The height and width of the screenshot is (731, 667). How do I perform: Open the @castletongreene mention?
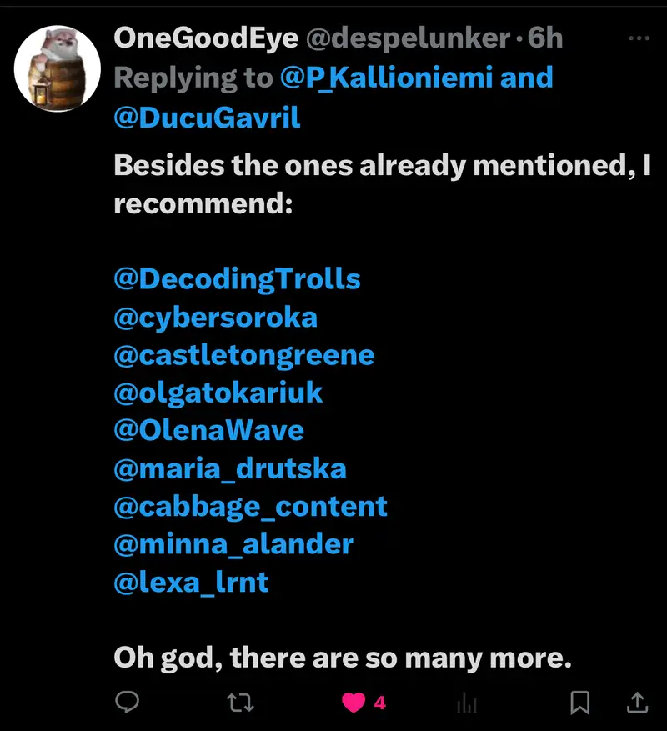243,354
